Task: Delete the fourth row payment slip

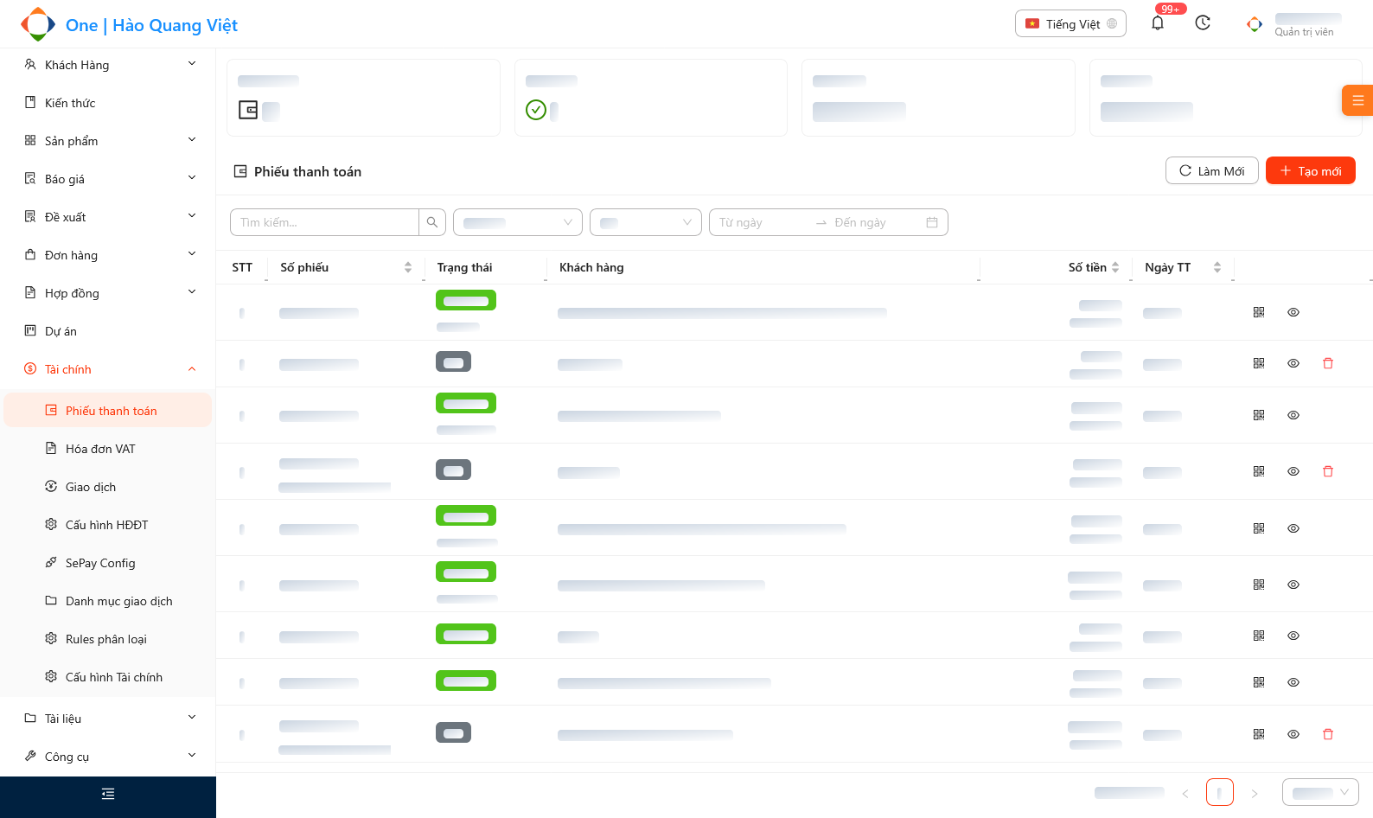Action: 1328,471
